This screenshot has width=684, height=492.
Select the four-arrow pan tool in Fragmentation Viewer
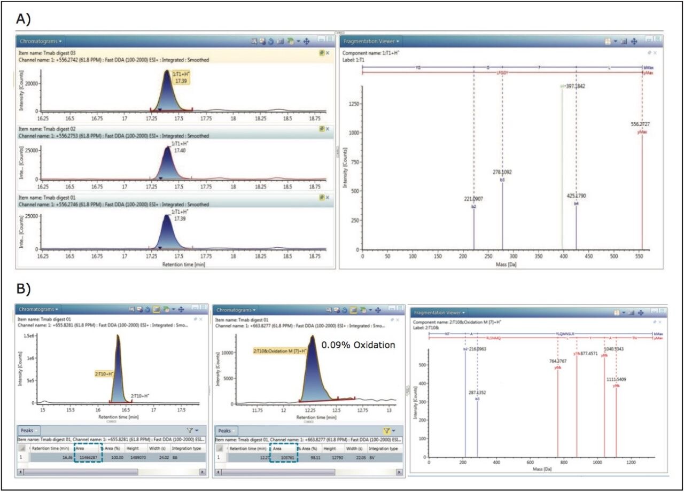coord(634,41)
